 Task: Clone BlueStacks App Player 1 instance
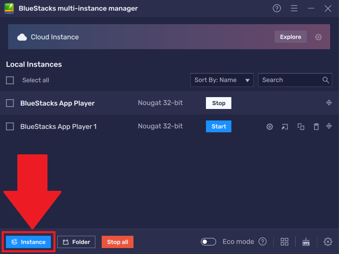pyautogui.click(x=301, y=126)
